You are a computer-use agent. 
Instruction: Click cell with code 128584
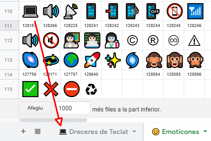[153, 74]
